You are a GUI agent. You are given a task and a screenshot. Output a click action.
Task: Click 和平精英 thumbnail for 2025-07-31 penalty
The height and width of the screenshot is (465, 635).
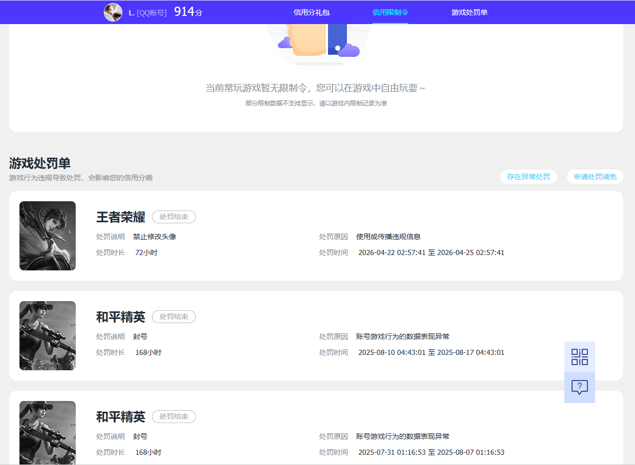[x=48, y=433]
